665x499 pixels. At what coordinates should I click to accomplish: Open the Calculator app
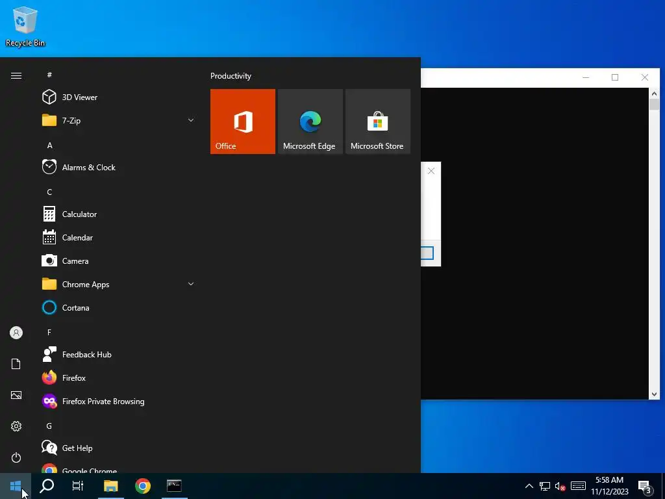[118, 214]
